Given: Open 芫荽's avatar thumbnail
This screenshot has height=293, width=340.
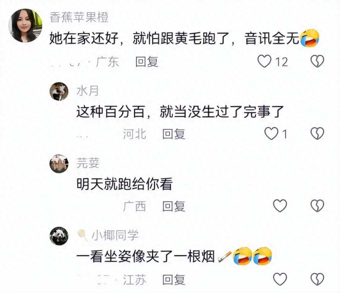Looking at the screenshot, I should point(59,164).
